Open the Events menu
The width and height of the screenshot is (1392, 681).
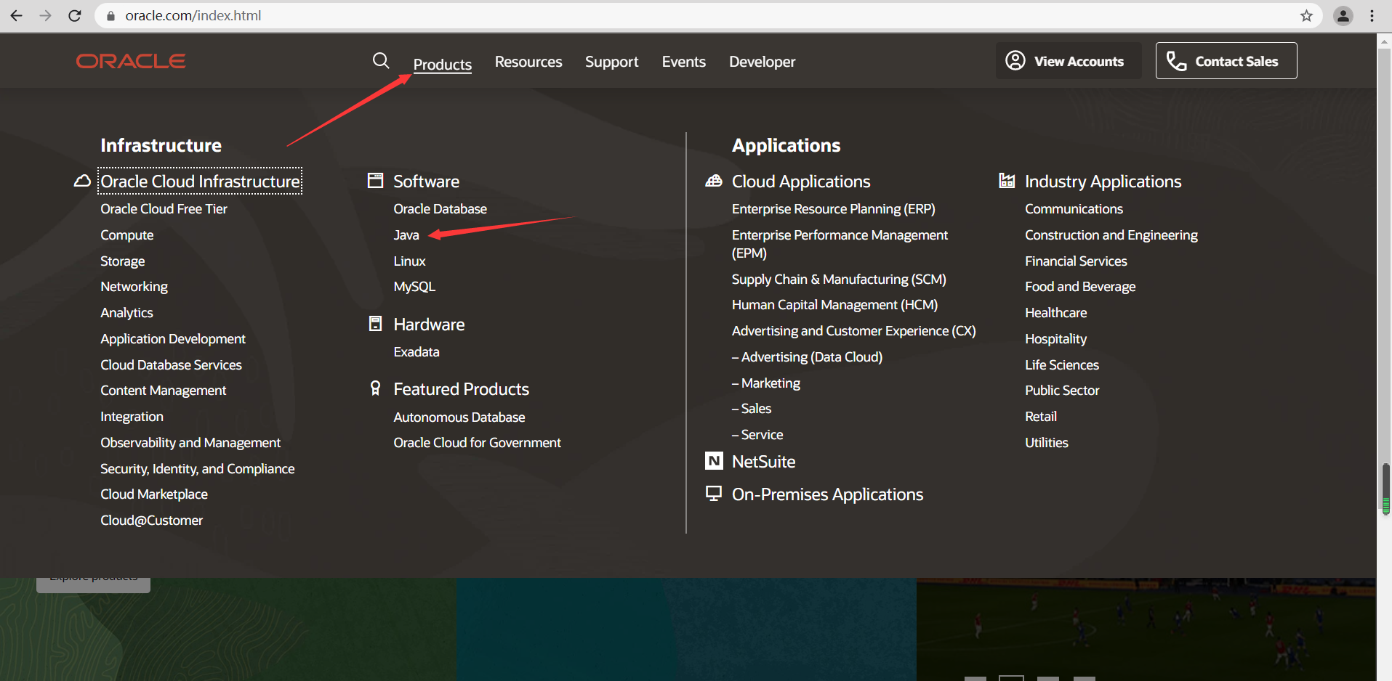tap(684, 62)
